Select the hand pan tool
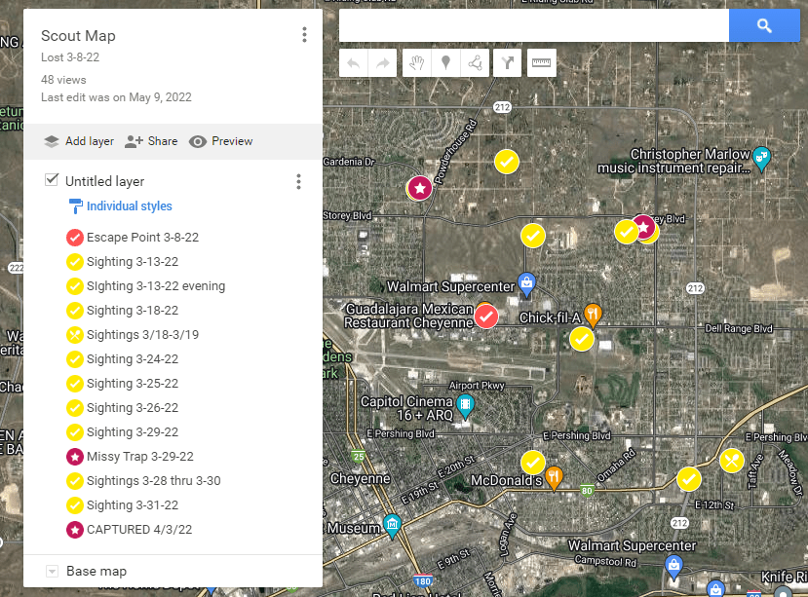 pos(416,63)
